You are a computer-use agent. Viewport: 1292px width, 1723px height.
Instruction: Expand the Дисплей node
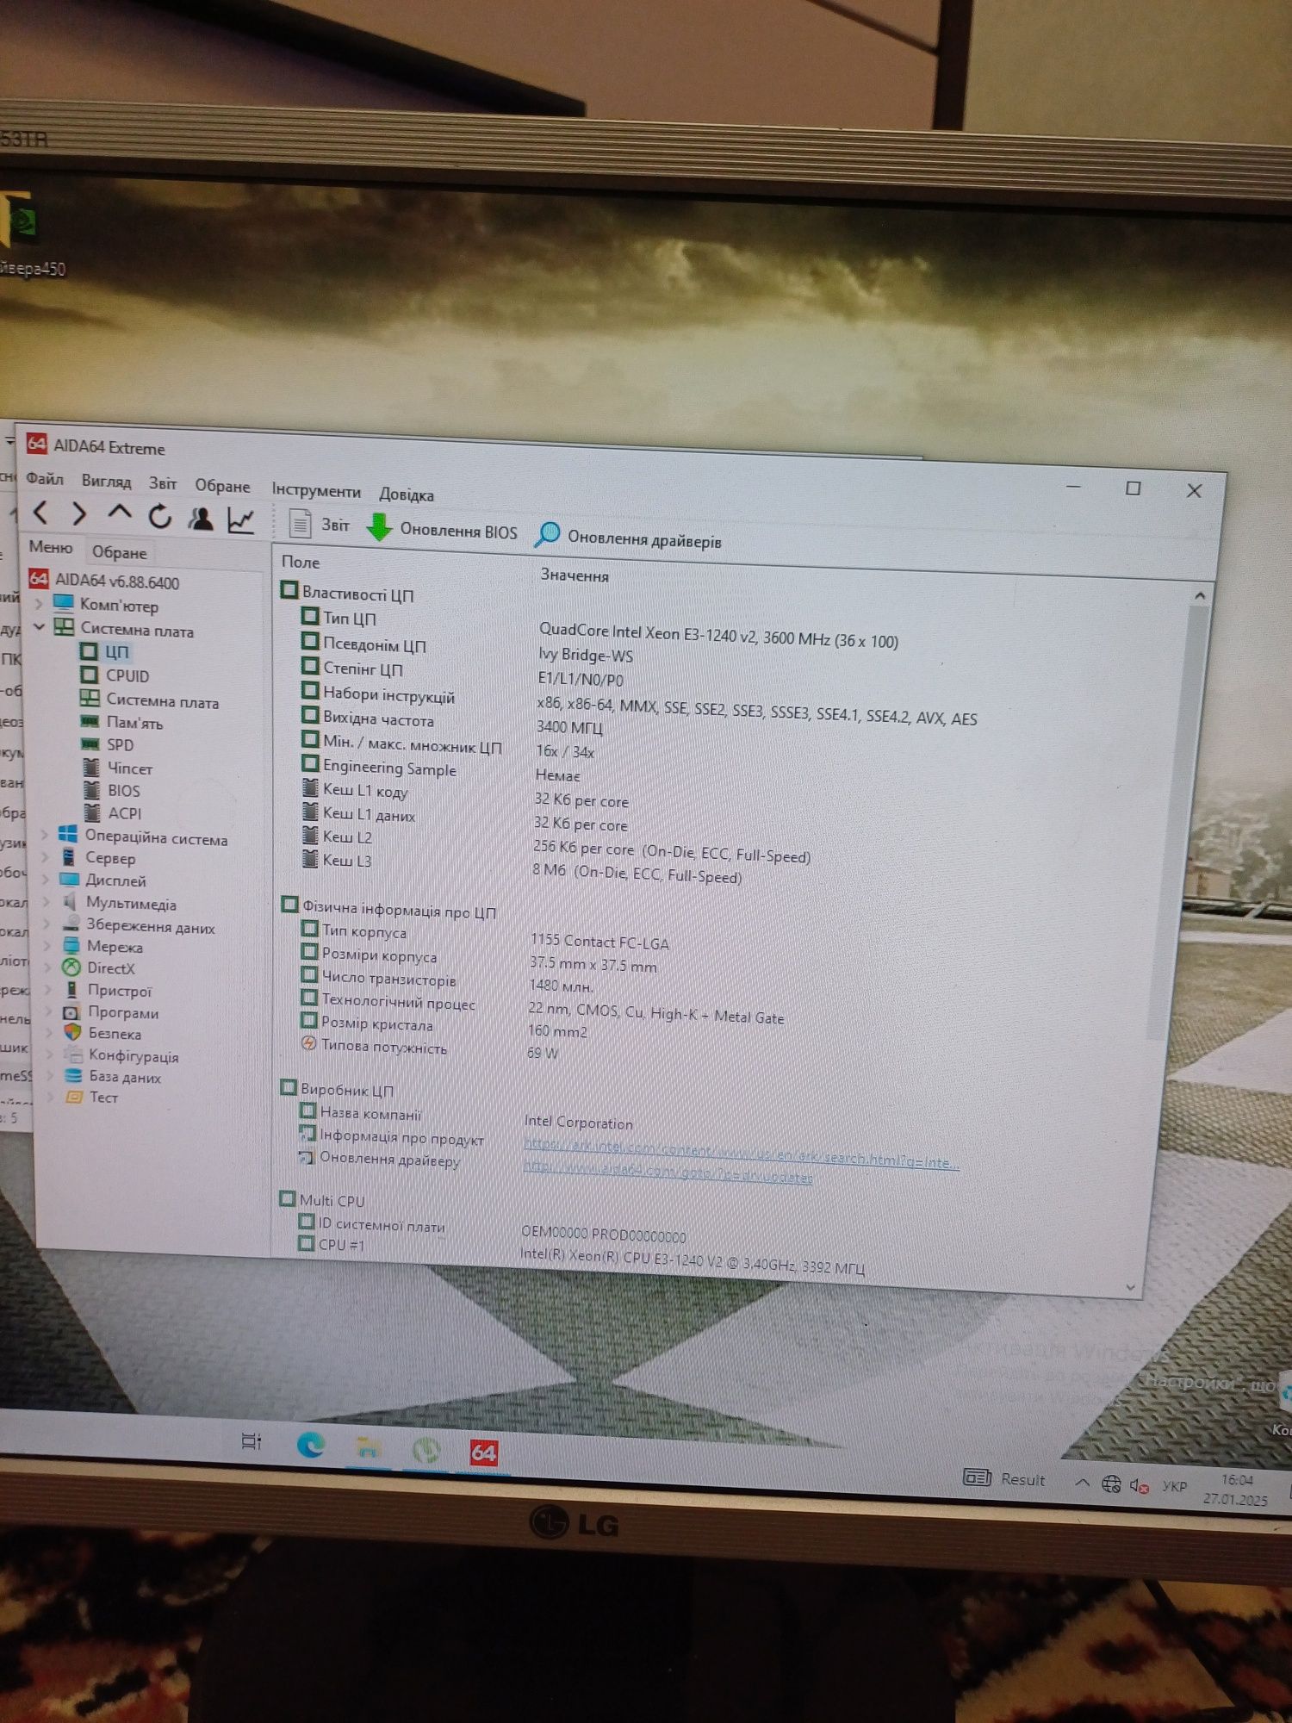coord(46,880)
